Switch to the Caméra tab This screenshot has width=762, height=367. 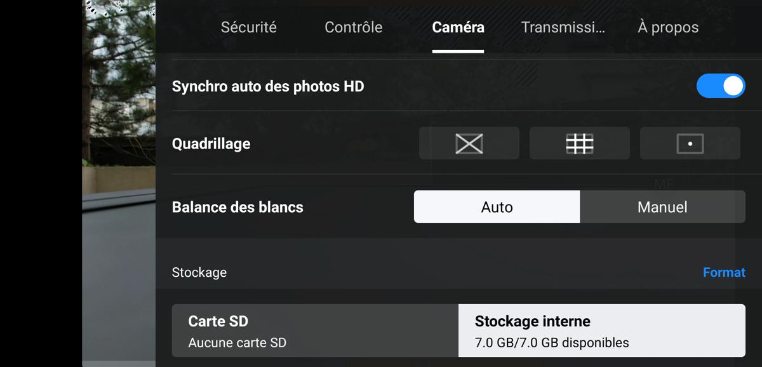pos(458,27)
